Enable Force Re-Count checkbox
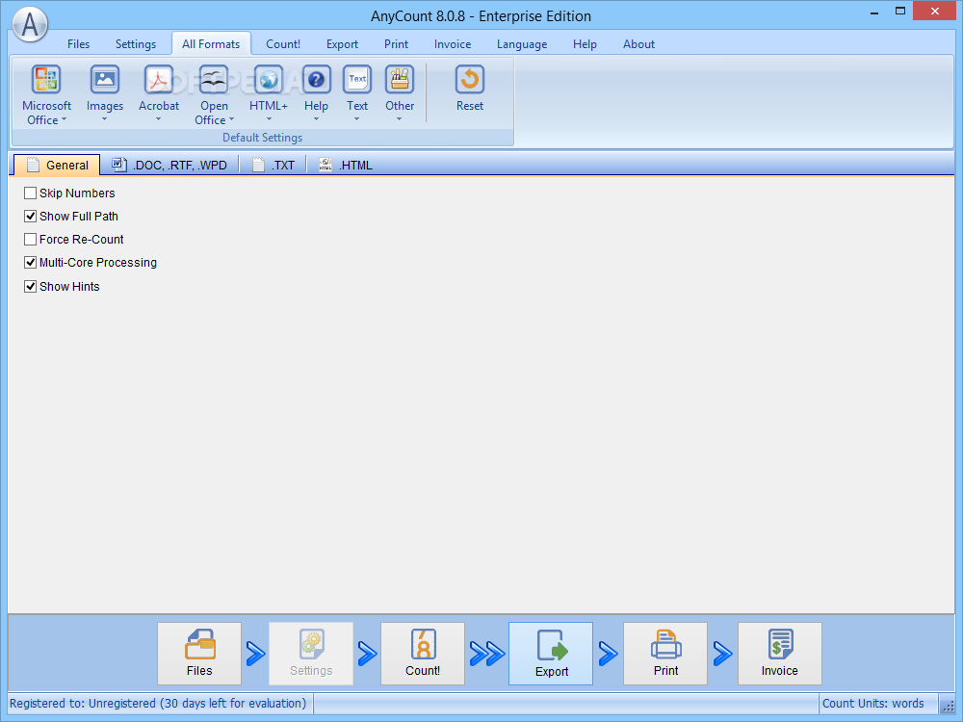 click(x=30, y=240)
